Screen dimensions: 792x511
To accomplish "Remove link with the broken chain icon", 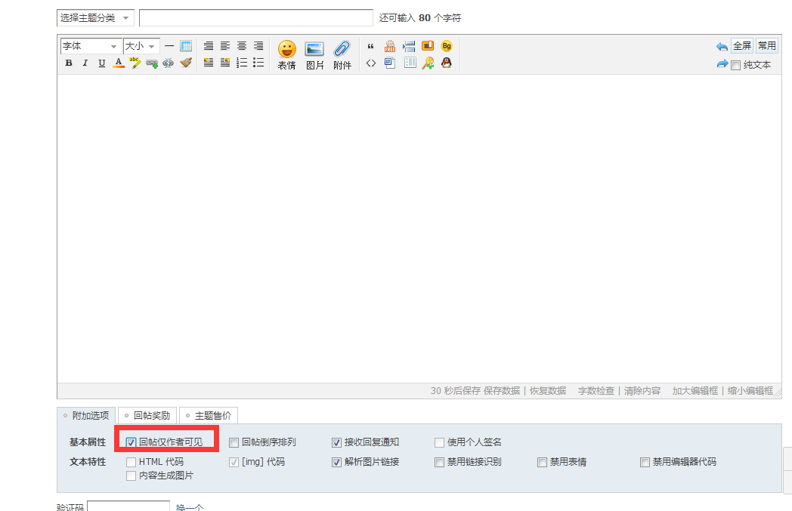I will coord(169,63).
